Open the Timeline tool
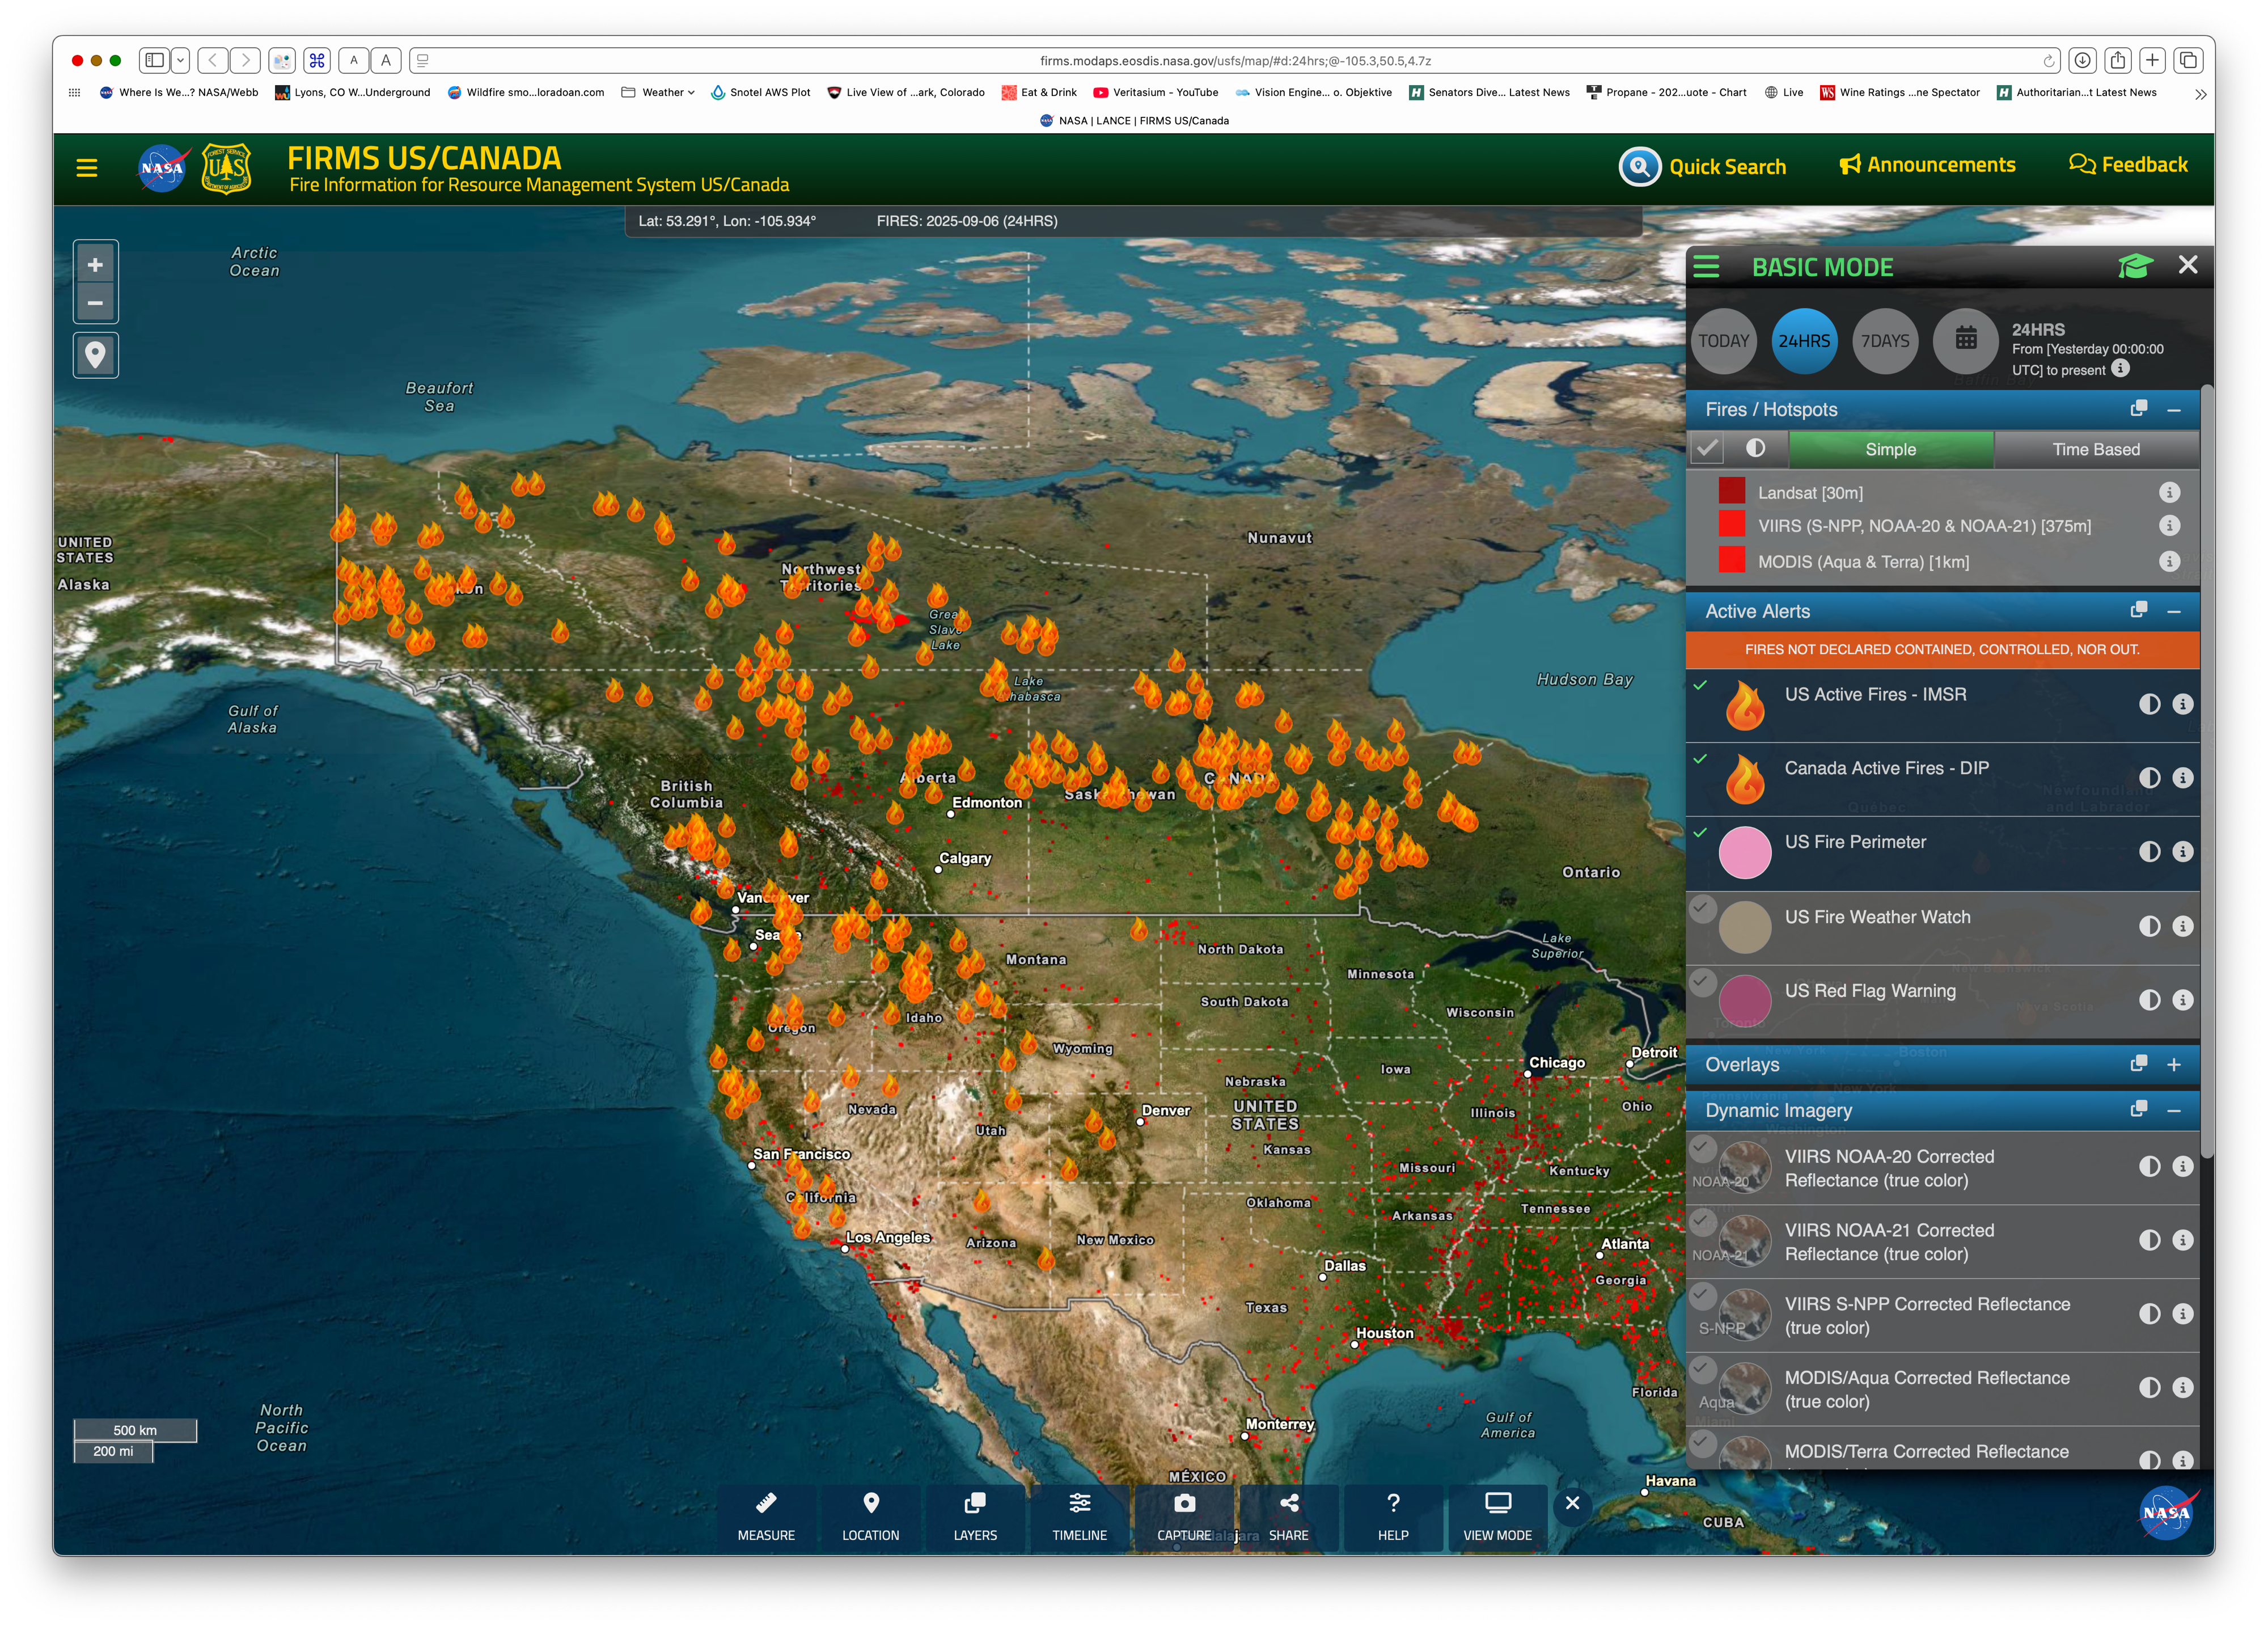The image size is (2268, 1626). pyautogui.click(x=1079, y=1516)
